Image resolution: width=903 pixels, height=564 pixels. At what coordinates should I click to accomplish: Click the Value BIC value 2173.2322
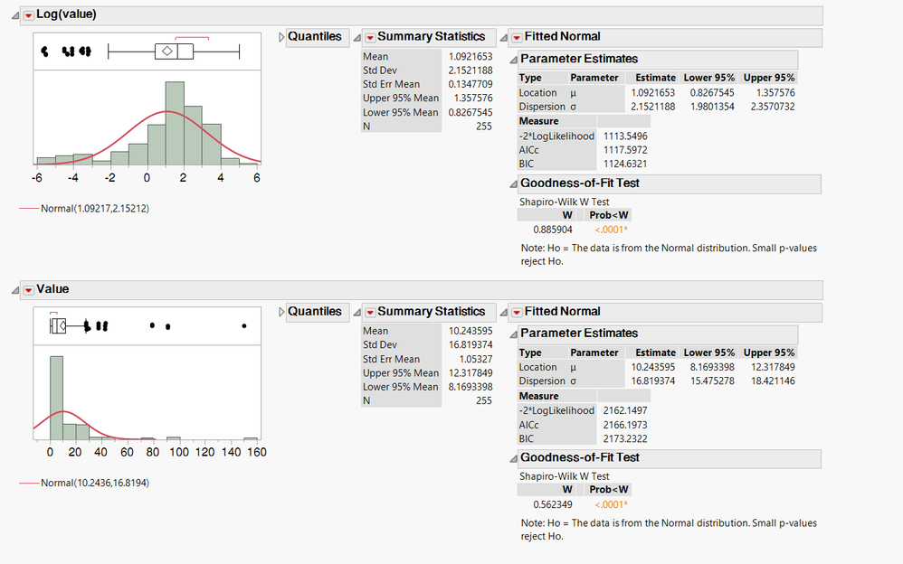point(625,439)
